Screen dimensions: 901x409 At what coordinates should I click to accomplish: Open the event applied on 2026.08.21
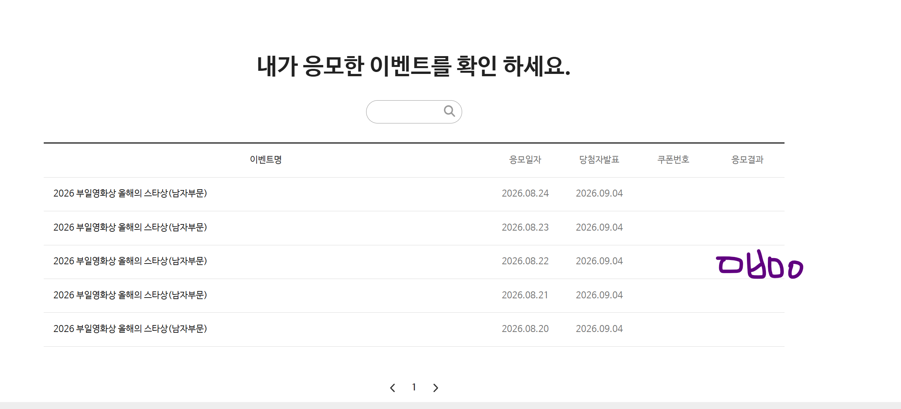130,295
